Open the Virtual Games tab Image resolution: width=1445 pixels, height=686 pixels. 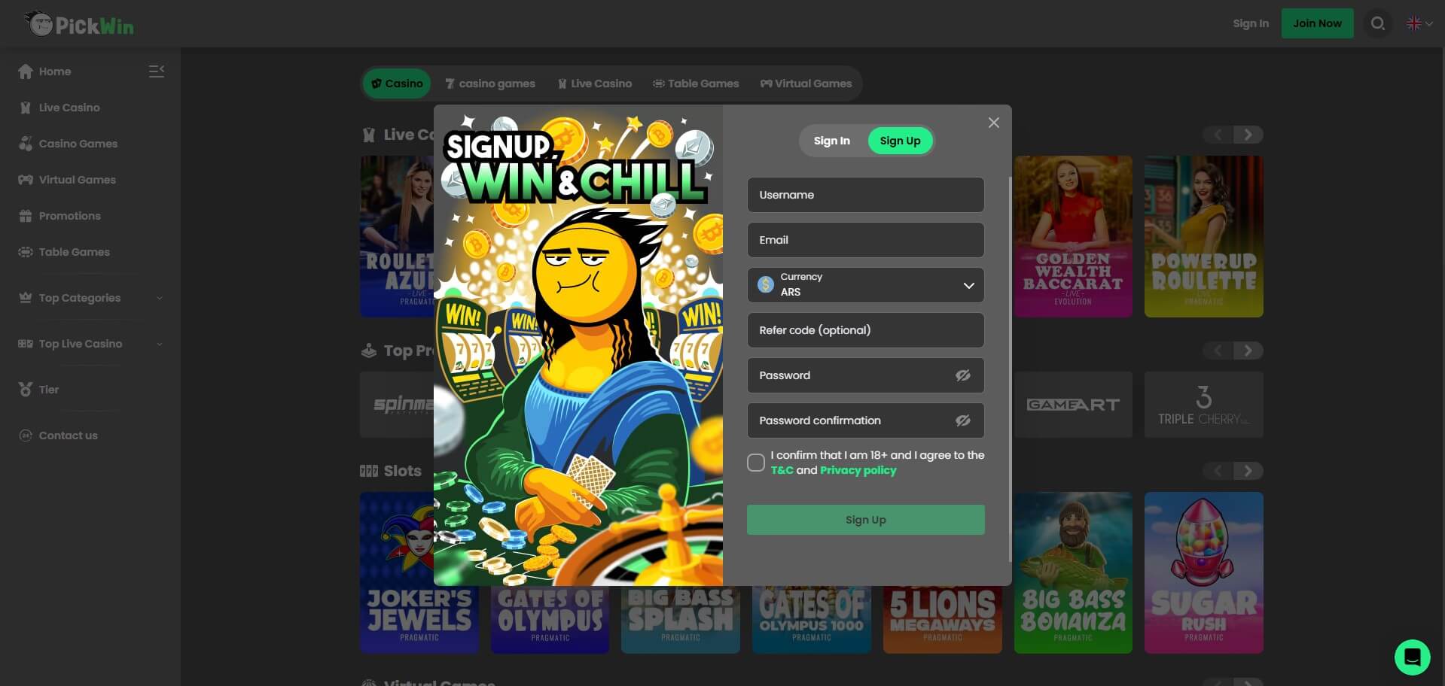click(x=806, y=83)
